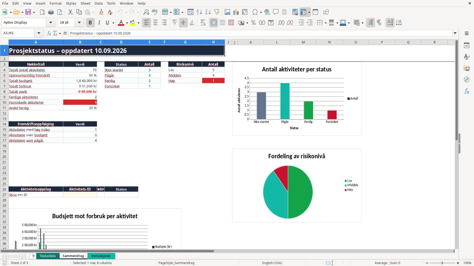This screenshot has width=474, height=266.
Task: Show Draw Functions shapes icon
Action: [x=326, y=12]
